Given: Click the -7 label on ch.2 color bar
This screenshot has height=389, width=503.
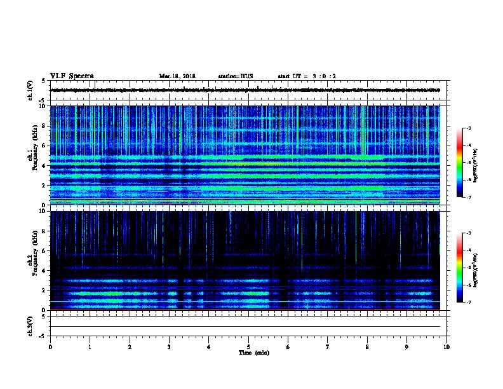Looking at the screenshot, I should [x=469, y=302].
